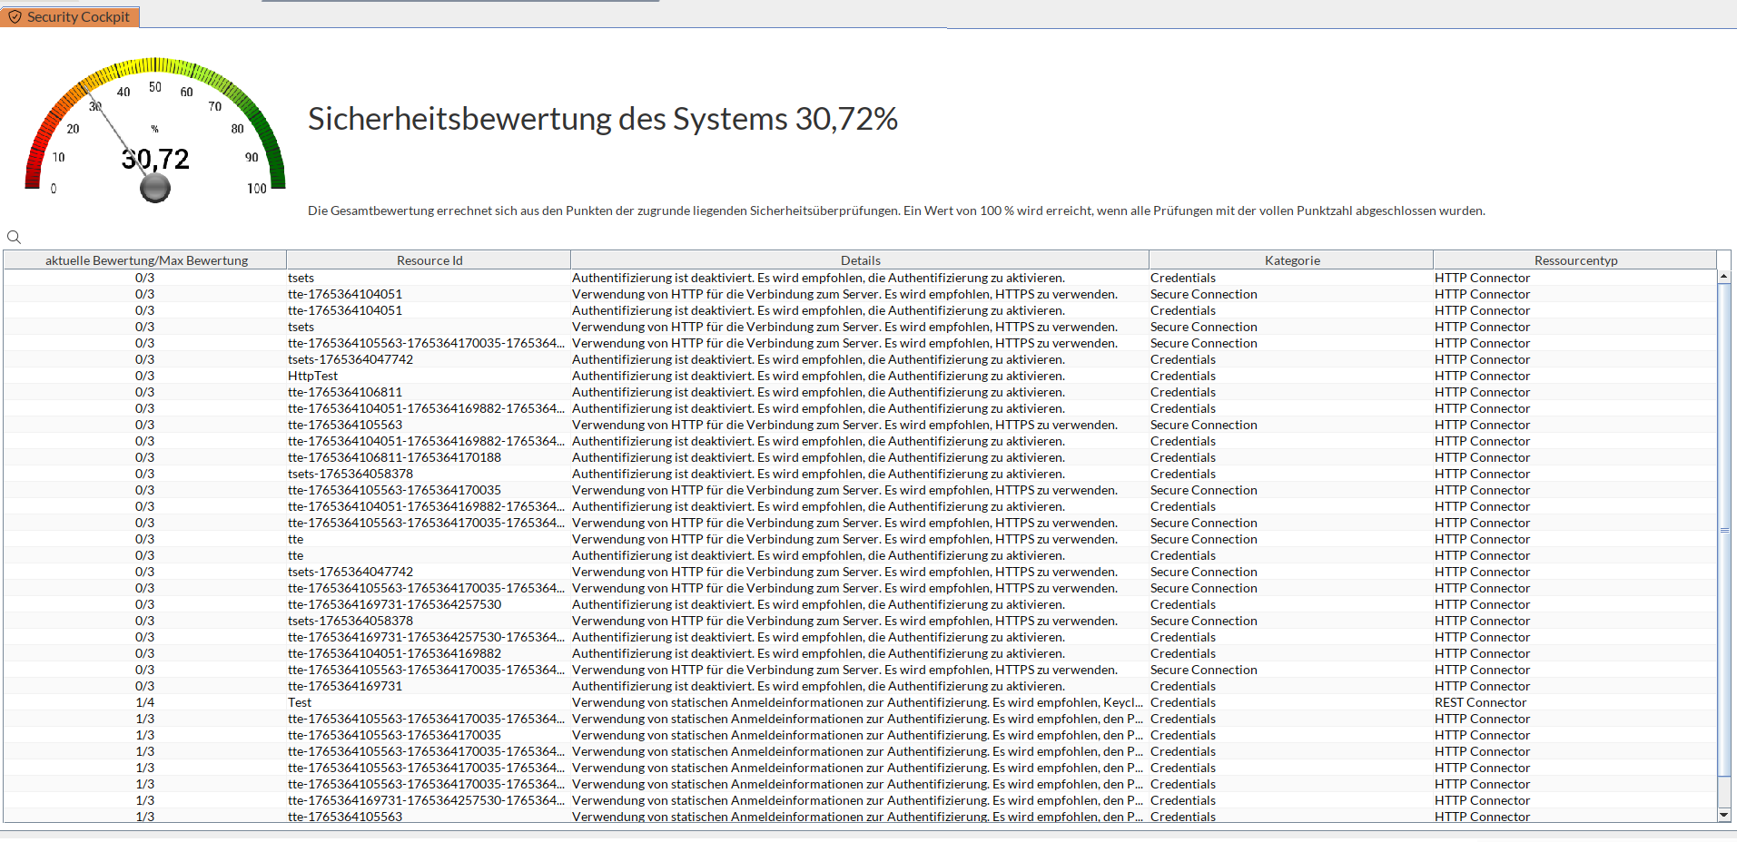Click the gauge needle pivot knob
1737x842 pixels.
pos(155,188)
